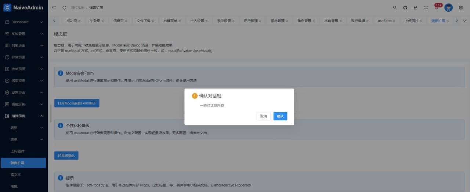
Task: Open the settings gear icon in top bar
Action: click(x=461, y=7)
